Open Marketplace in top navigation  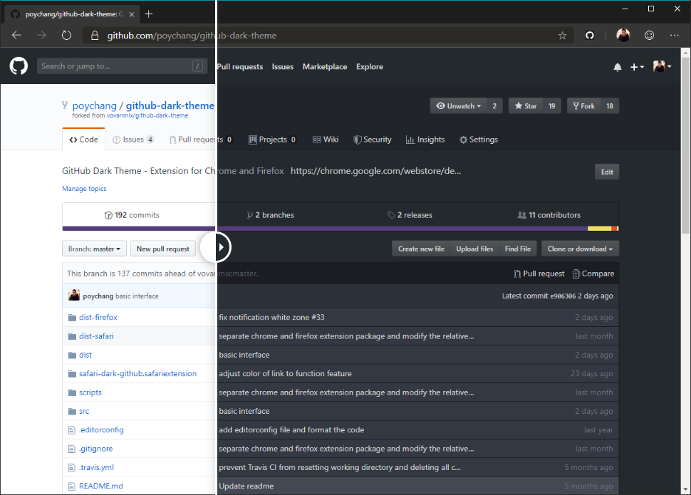pyautogui.click(x=325, y=66)
